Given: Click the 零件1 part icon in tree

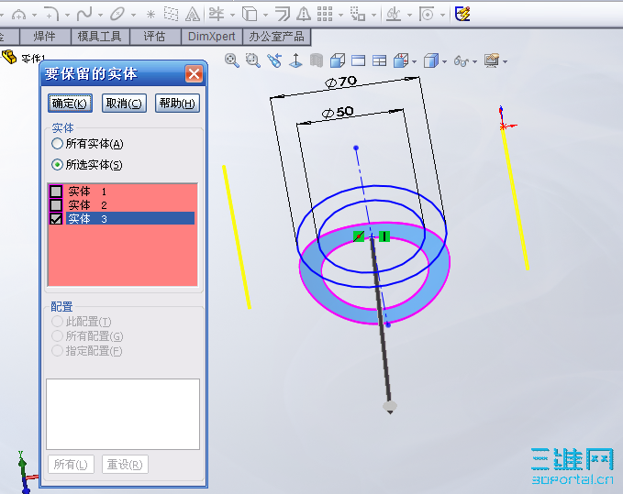Looking at the screenshot, I should [x=9, y=57].
